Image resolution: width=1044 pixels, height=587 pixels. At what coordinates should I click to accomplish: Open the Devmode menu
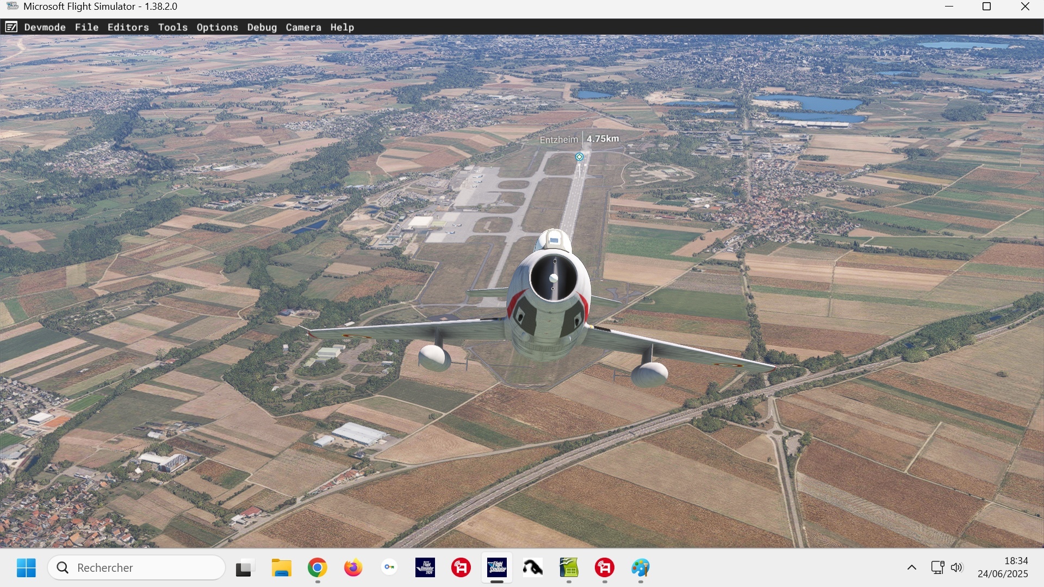point(45,27)
